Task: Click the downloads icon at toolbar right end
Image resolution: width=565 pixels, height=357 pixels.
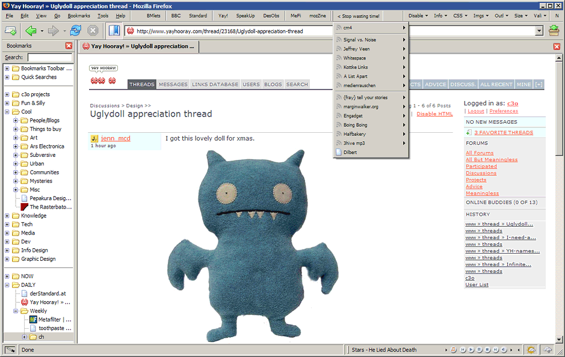Action: pyautogui.click(x=554, y=31)
